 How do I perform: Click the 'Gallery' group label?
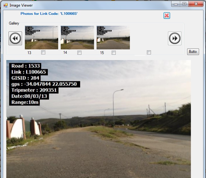pos(14,23)
